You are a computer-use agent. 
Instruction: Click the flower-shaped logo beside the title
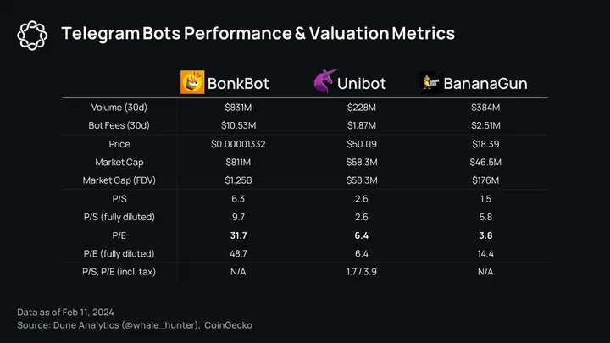31,34
